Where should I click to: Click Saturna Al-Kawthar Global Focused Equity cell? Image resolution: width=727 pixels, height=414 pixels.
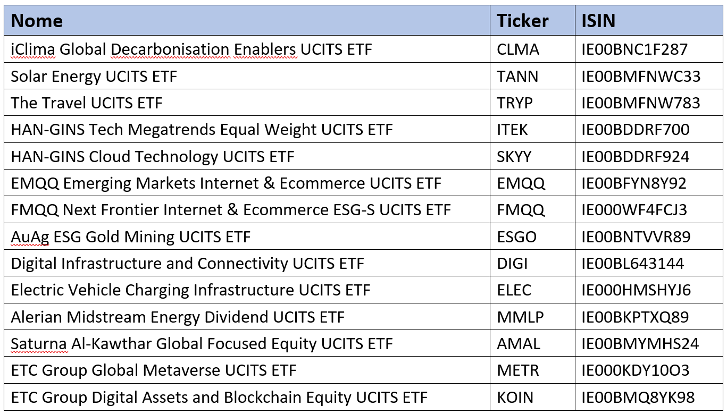point(247,343)
